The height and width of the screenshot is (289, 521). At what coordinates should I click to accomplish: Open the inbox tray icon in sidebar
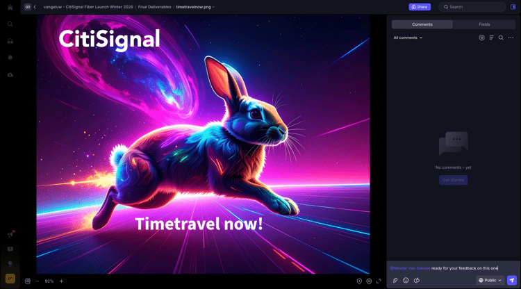pyautogui.click(x=10, y=41)
